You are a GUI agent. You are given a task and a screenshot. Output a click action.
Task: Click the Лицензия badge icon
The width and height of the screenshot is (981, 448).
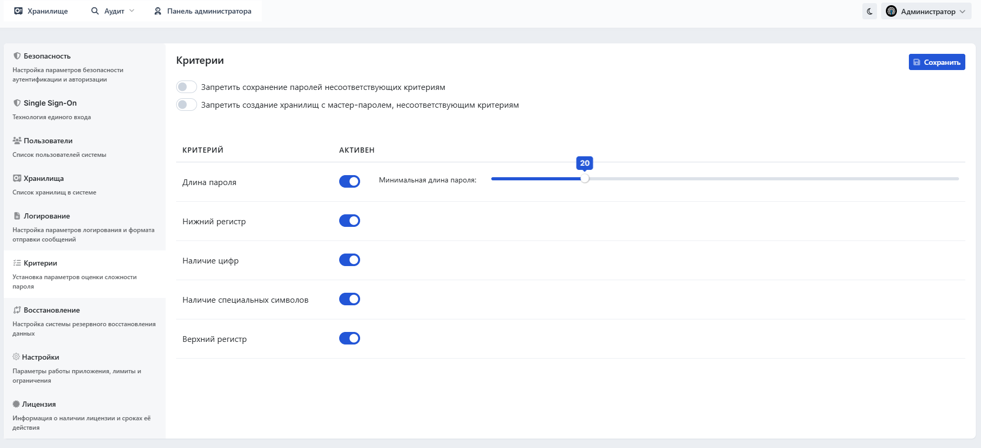tap(16, 404)
